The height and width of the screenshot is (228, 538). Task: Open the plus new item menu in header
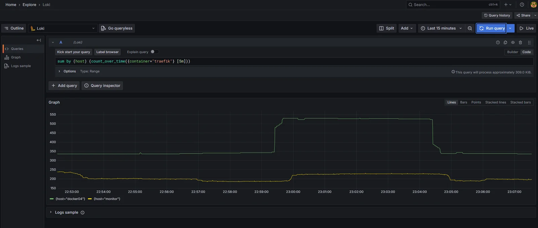(508, 5)
